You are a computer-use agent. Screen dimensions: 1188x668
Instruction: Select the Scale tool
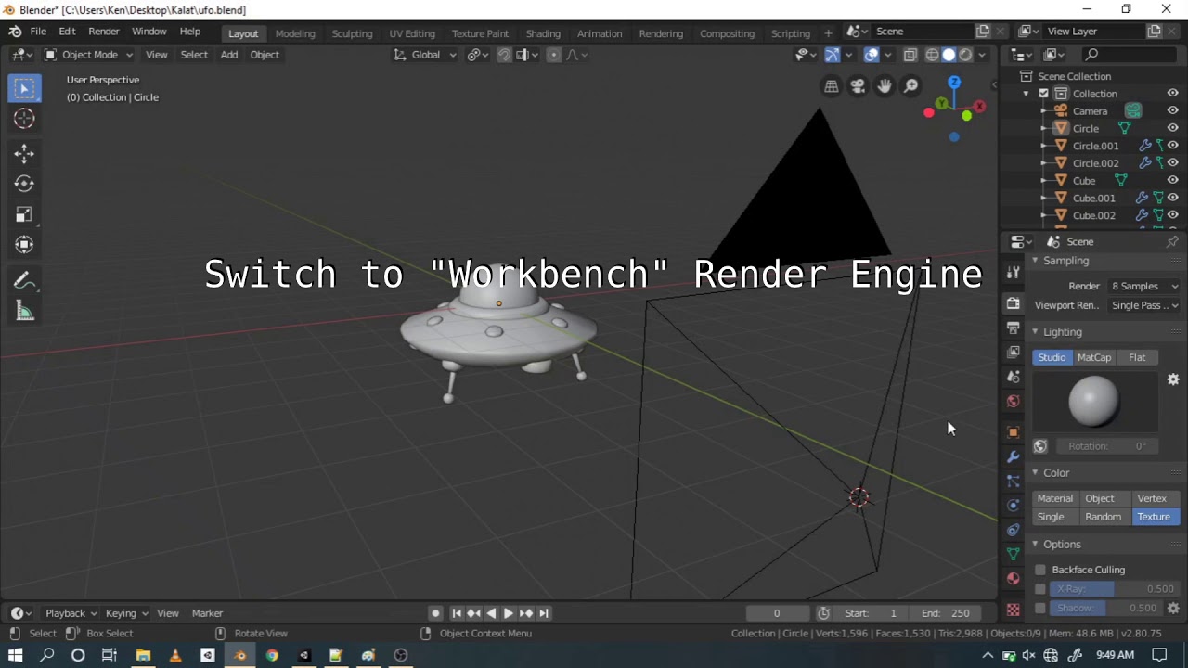coord(24,214)
